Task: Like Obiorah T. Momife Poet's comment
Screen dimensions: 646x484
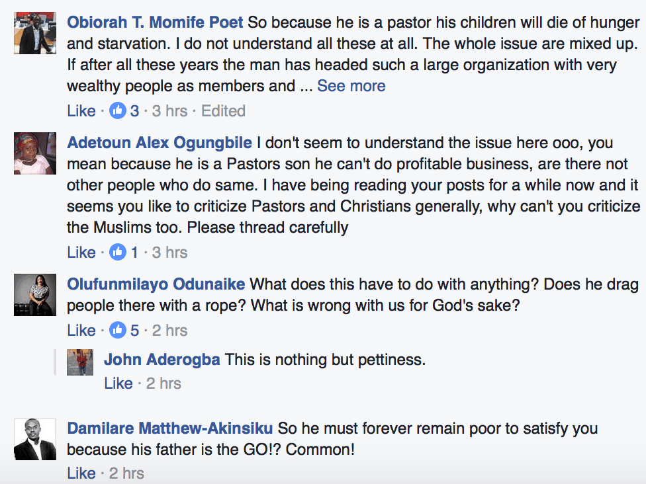Action: [81, 111]
